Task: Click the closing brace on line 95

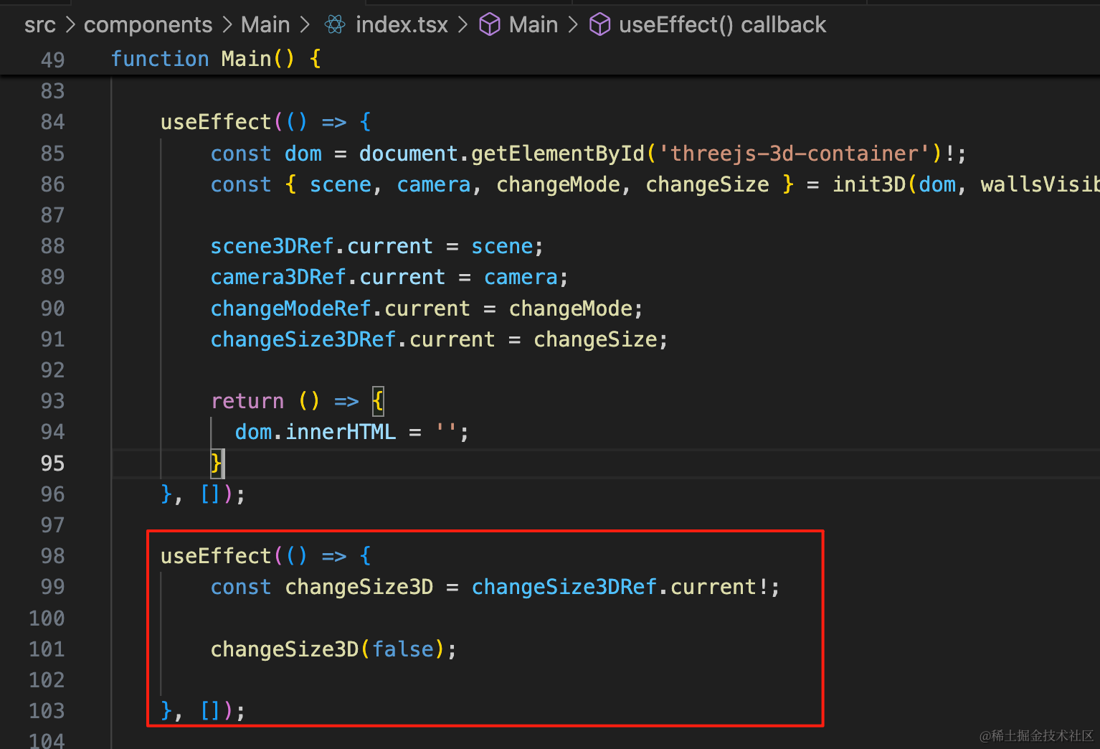Action: (216, 463)
